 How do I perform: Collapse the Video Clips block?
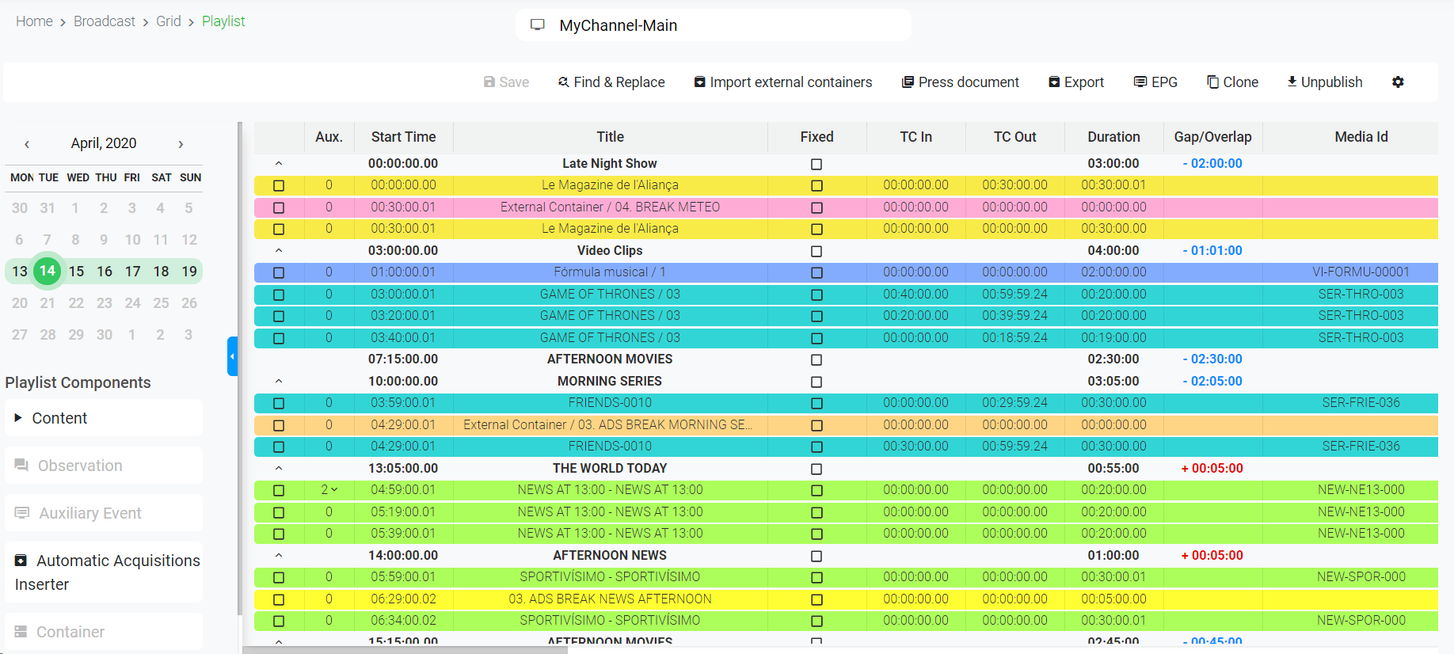tap(279, 250)
